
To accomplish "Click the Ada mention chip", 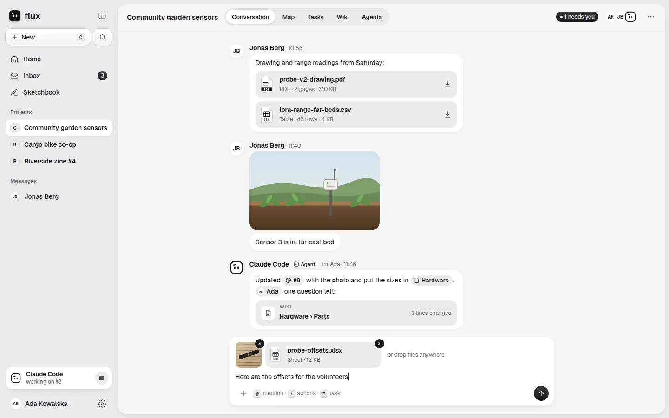I will coord(269,291).
